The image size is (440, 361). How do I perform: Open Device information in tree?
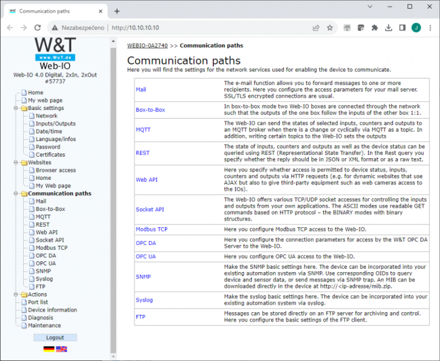[52, 310]
